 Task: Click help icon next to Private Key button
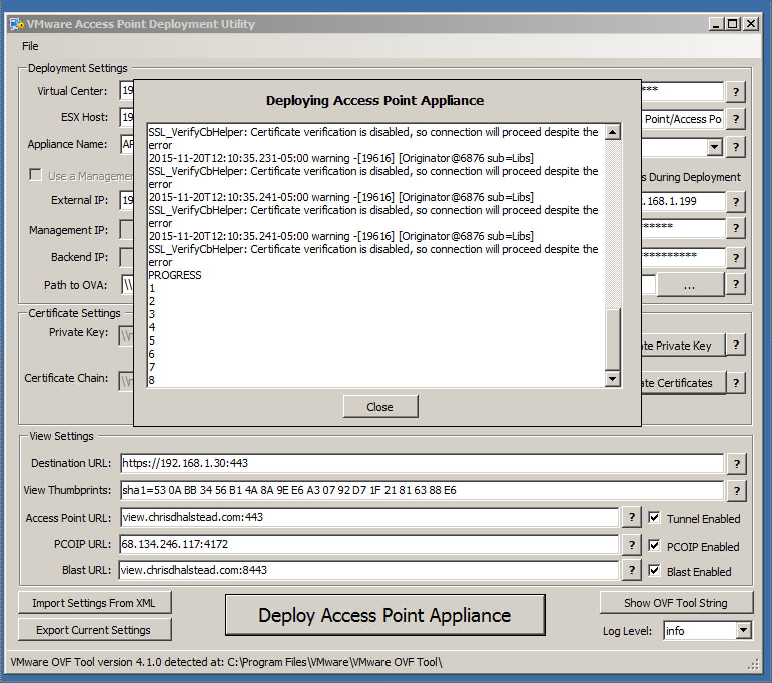(x=735, y=345)
